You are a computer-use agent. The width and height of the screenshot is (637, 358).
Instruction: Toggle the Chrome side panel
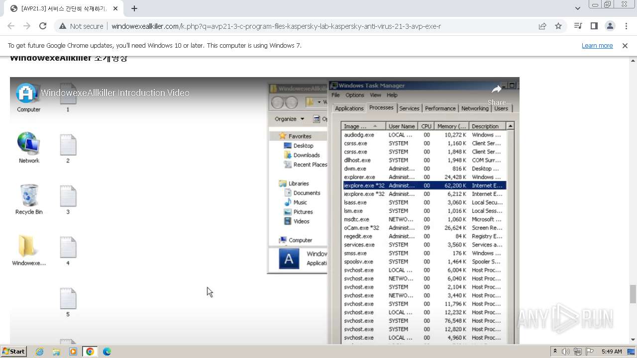click(594, 26)
